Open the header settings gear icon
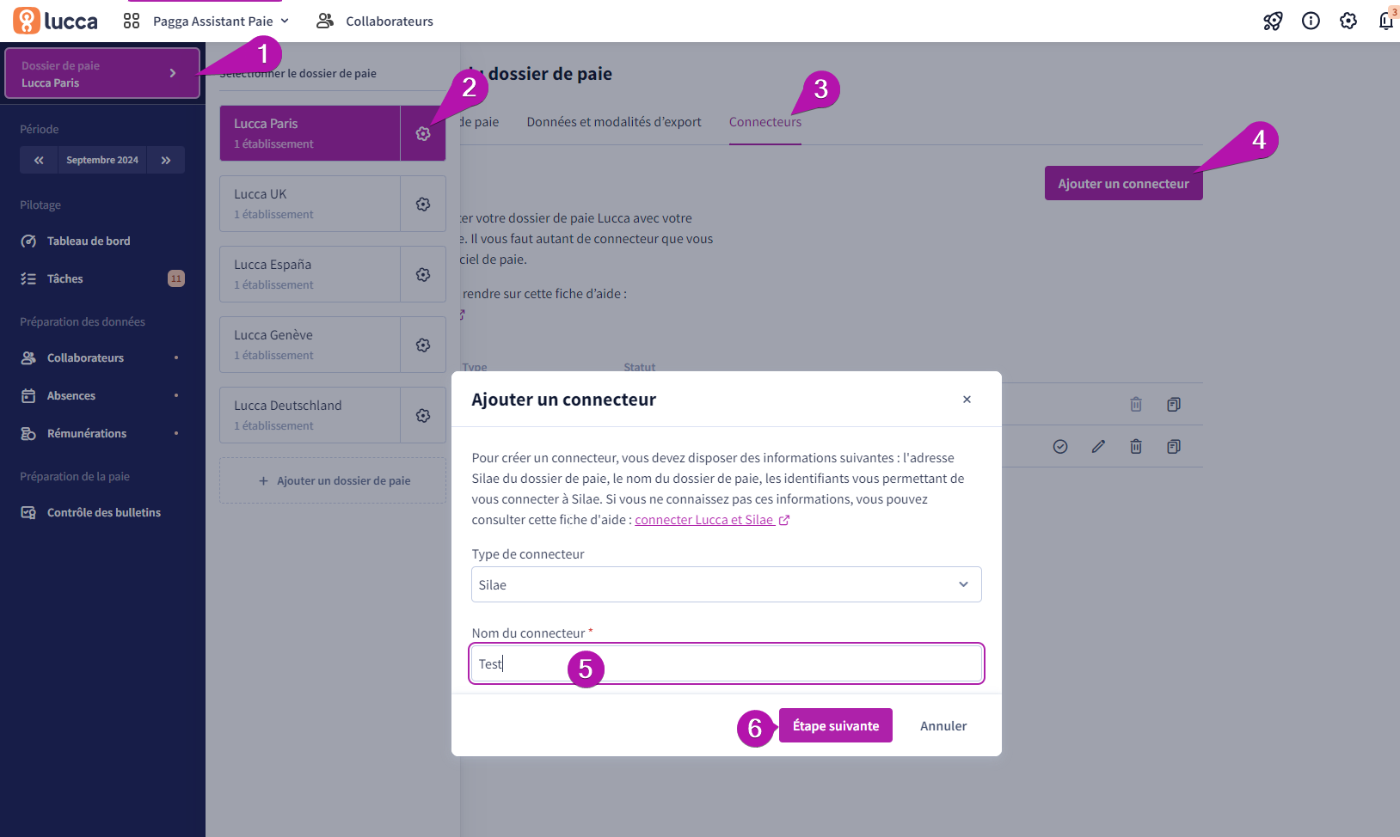Image resolution: width=1400 pixels, height=837 pixels. tap(1348, 21)
